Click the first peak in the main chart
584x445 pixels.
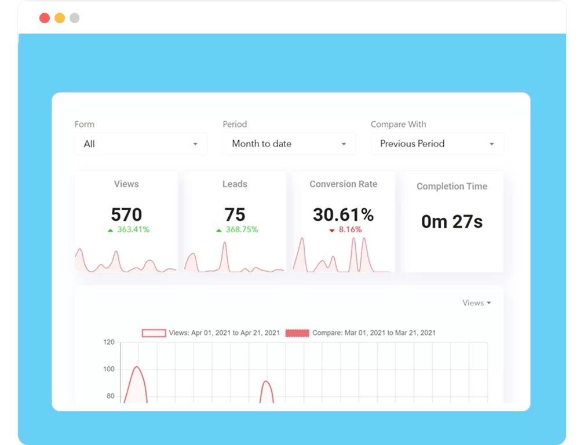pos(137,367)
